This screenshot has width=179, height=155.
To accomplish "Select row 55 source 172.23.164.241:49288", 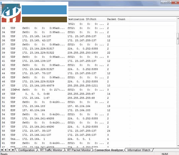I will click(38, 118).
